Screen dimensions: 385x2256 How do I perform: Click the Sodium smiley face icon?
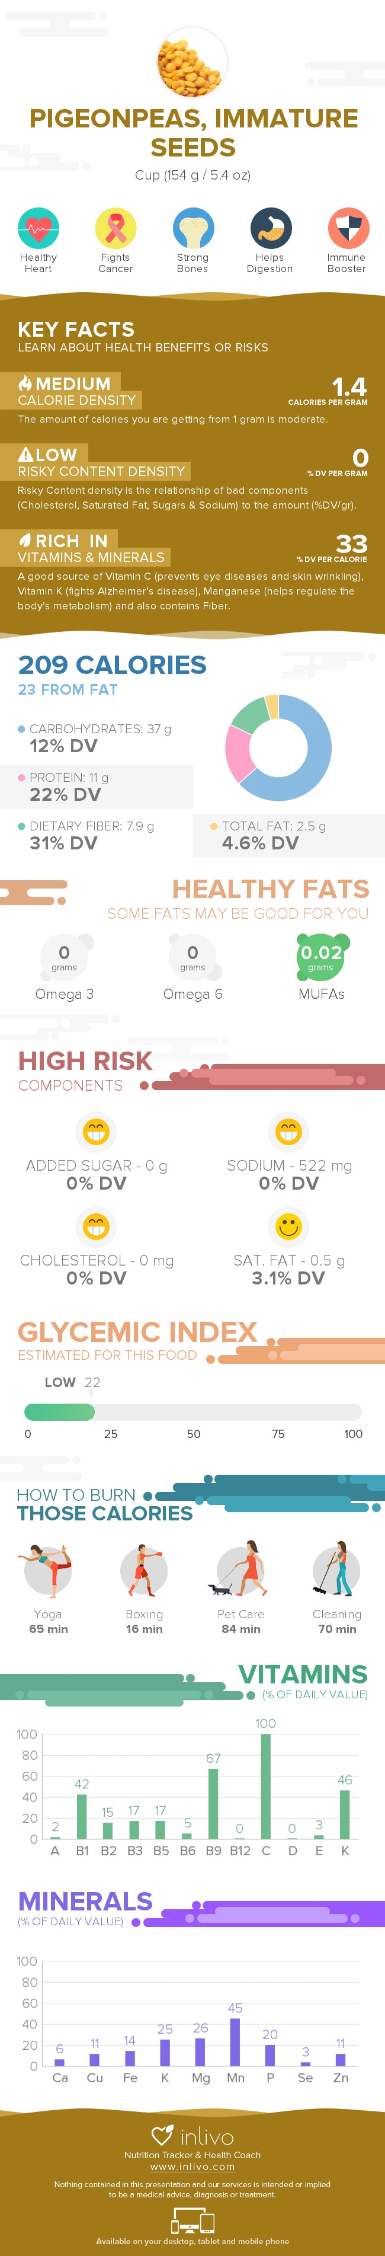(x=289, y=1132)
